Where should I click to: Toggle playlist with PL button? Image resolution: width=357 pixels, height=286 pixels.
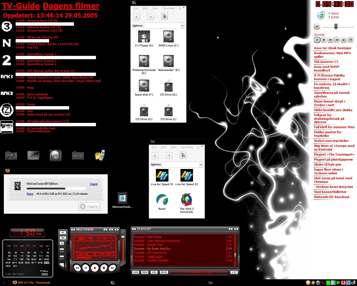(63, 232)
